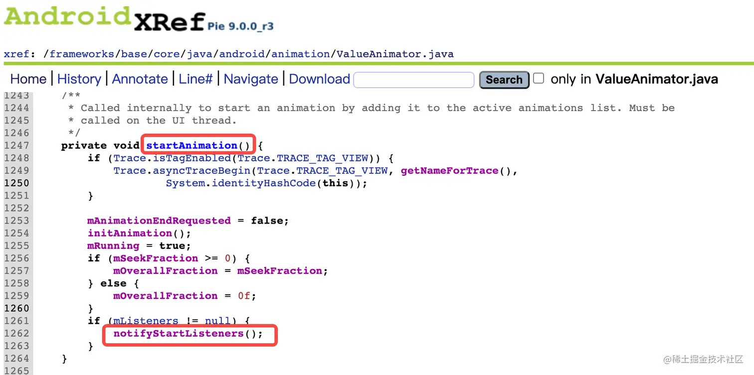Click comment text 'called on the UI thread.'

tap(159, 121)
